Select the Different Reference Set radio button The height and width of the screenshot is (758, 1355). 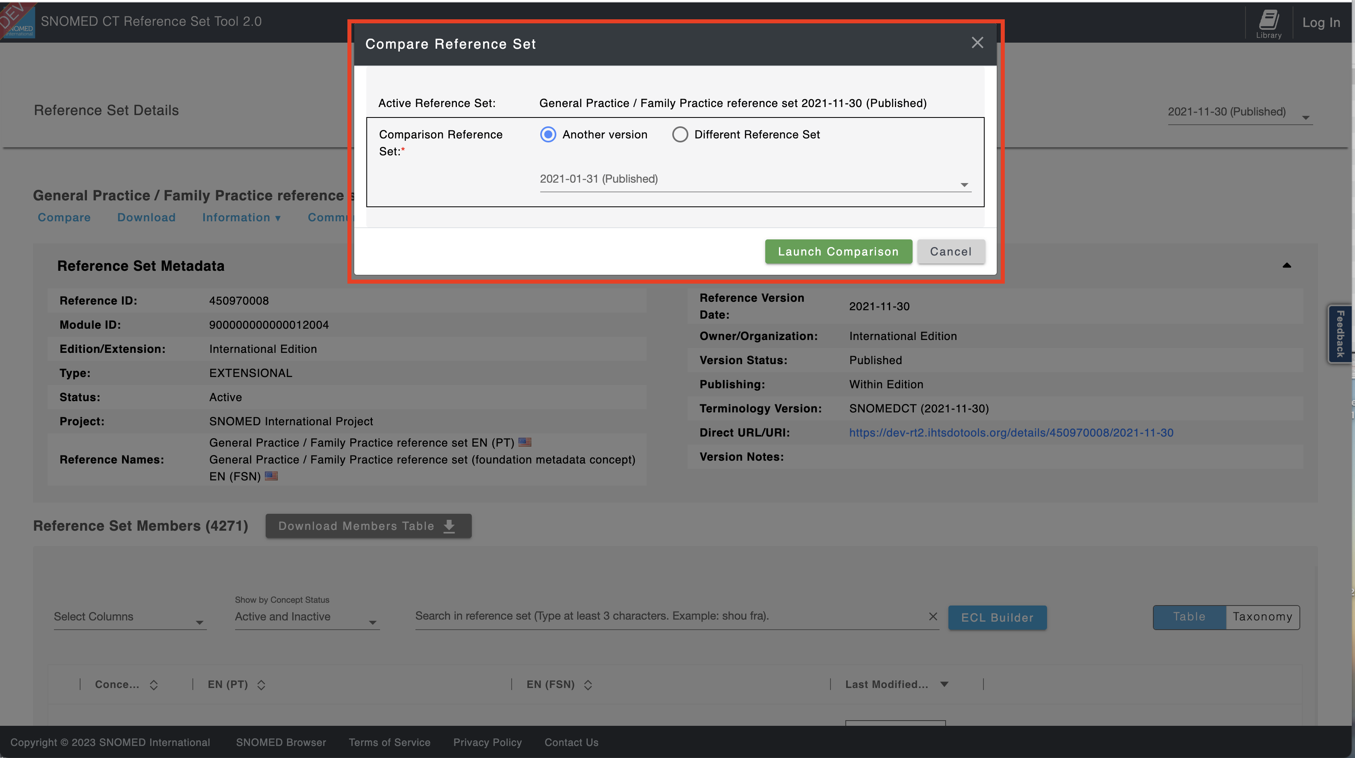pyautogui.click(x=680, y=134)
